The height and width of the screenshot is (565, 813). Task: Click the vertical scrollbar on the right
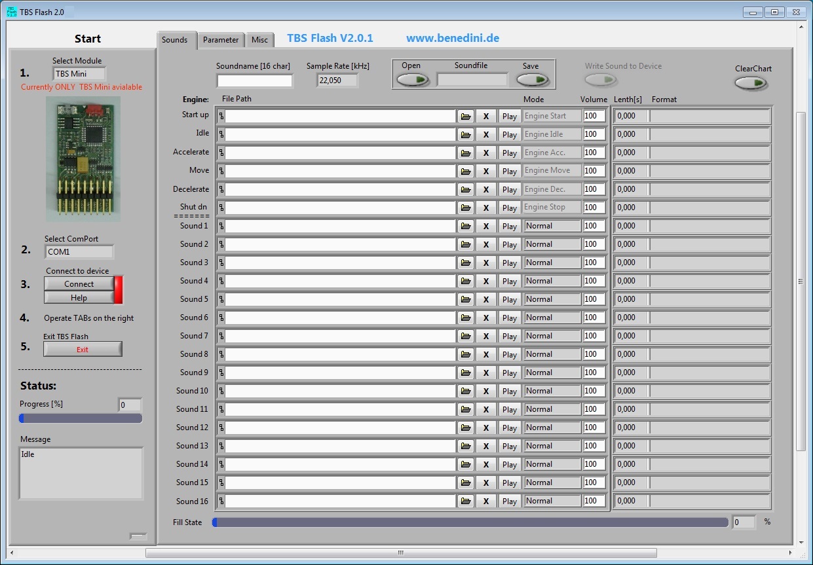click(801, 282)
